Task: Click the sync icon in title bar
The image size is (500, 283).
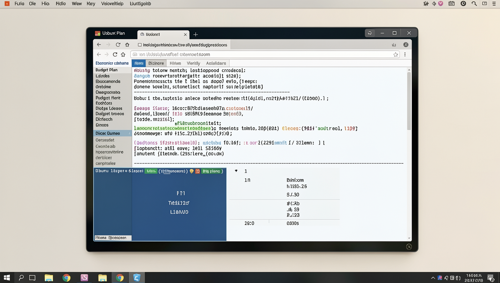Action: (370, 33)
